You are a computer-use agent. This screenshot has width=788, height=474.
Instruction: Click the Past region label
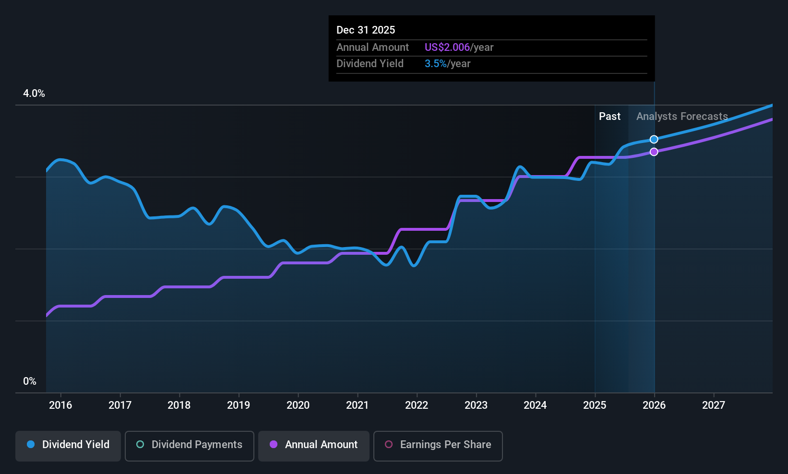coord(609,117)
